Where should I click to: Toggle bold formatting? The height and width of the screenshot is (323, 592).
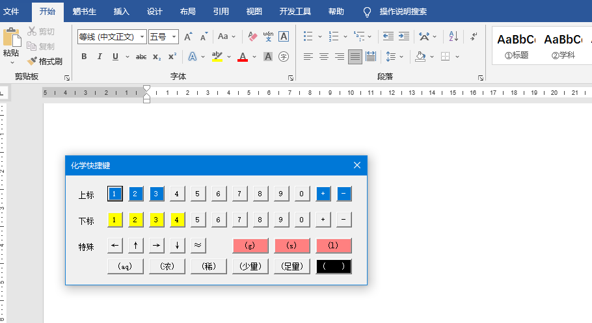84,57
